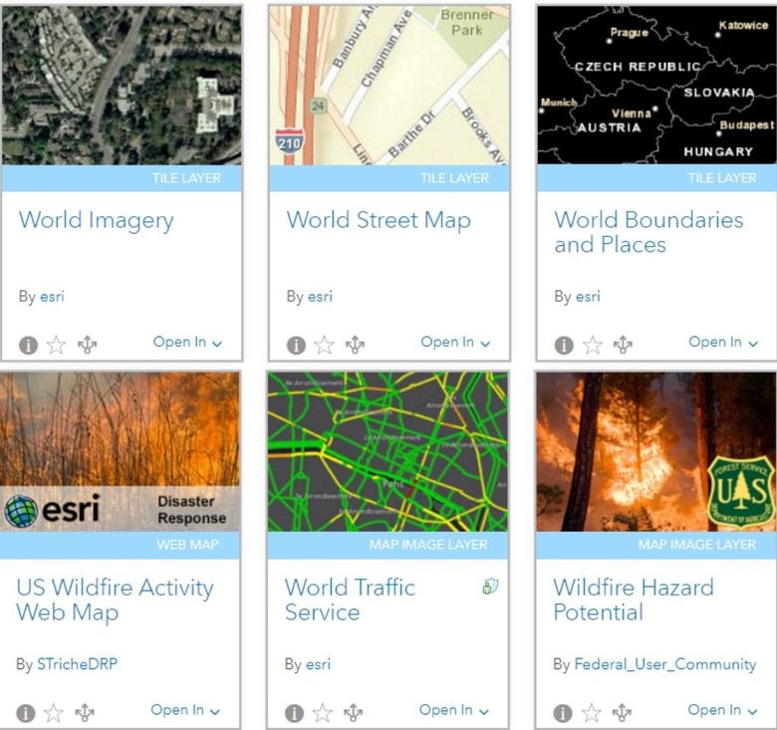Click World Street Map thumbnail
Screen dimensions: 777x730
coord(389,86)
